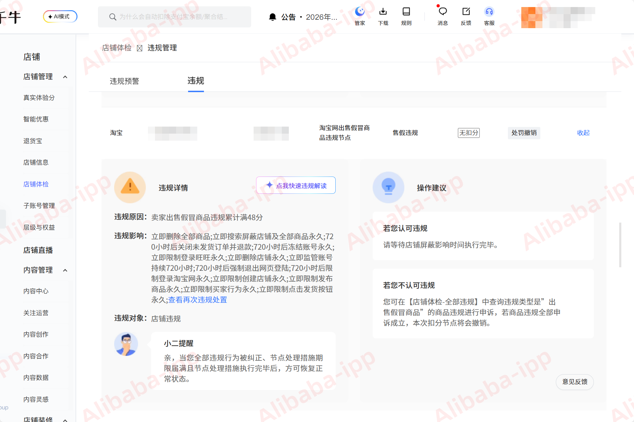This screenshot has height=422, width=634.
Task: Click the 淘宝网出售假冒商品违规节点 cell
Action: (344, 133)
